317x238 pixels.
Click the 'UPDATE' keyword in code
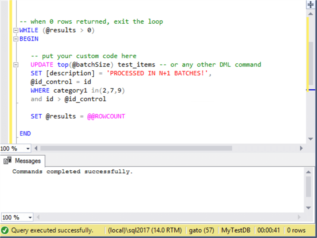point(42,65)
